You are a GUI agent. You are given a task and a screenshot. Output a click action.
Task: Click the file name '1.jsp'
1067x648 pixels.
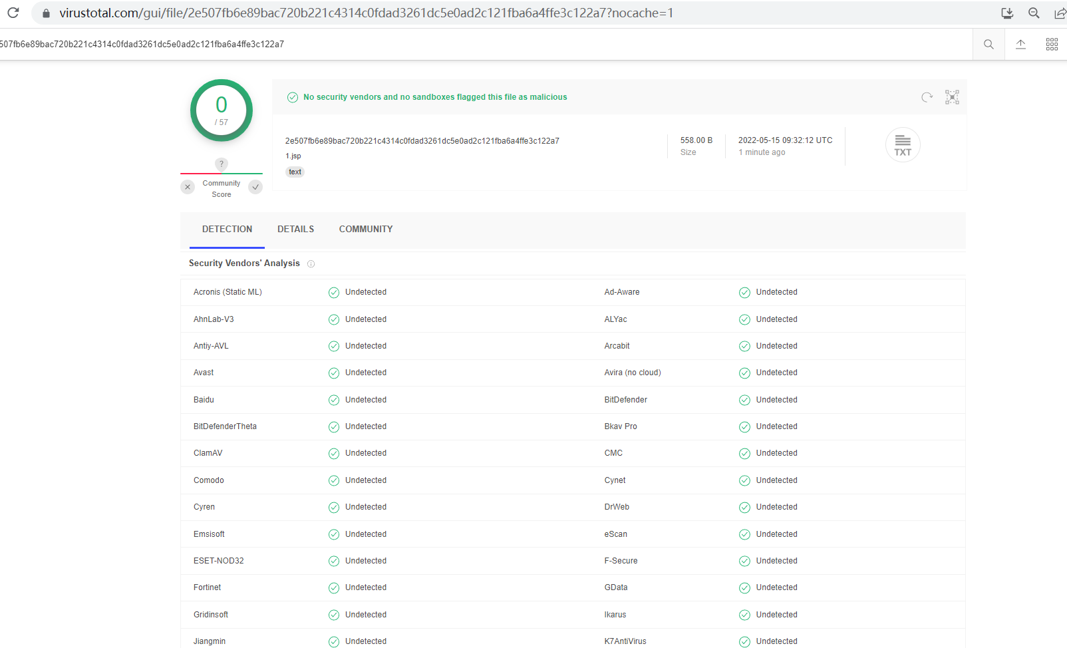293,156
